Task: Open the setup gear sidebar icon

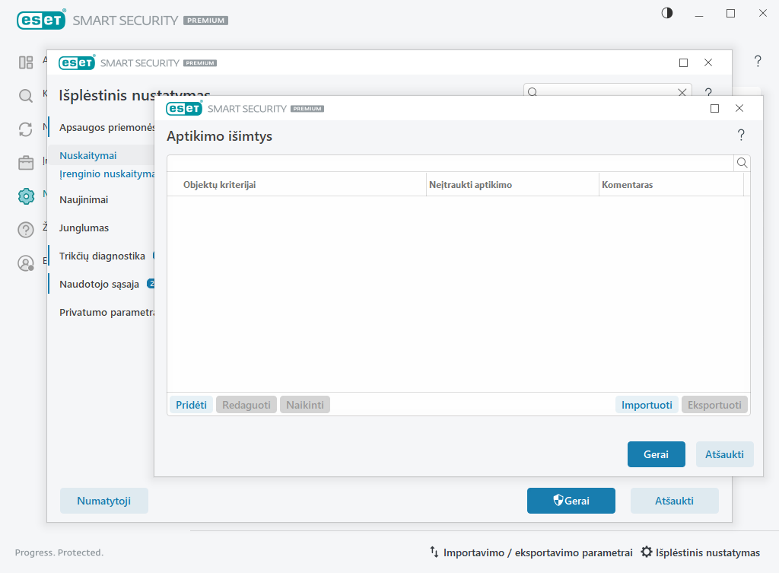Action: (26, 196)
